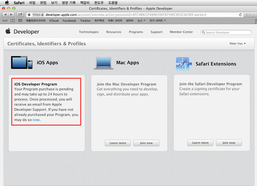Click the 'iOS Developer Program' title text
257x186 pixels.
(x=36, y=84)
